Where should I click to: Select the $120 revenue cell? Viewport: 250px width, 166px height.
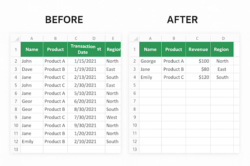pyautogui.click(x=198, y=77)
